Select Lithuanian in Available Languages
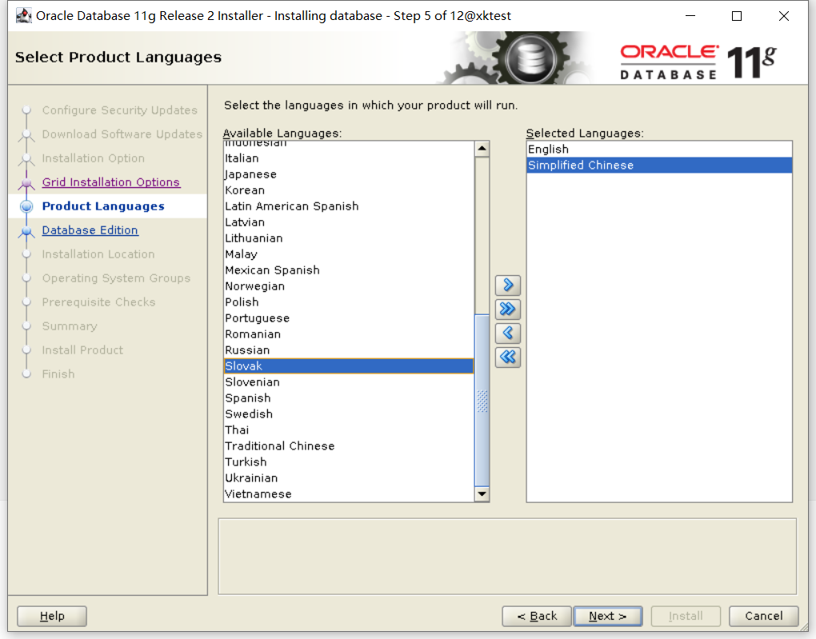The height and width of the screenshot is (639, 816). coord(349,238)
